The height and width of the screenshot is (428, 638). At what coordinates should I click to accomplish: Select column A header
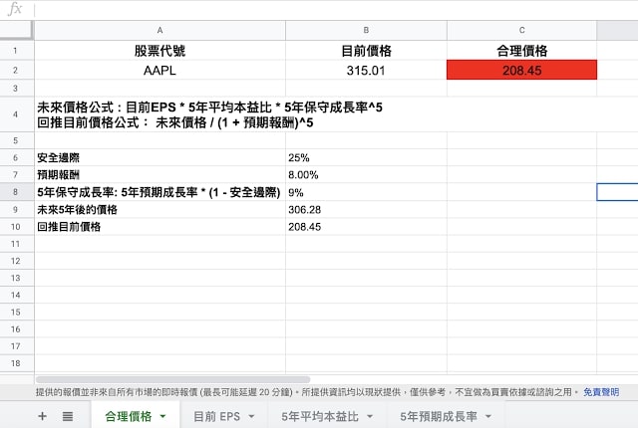pos(159,30)
